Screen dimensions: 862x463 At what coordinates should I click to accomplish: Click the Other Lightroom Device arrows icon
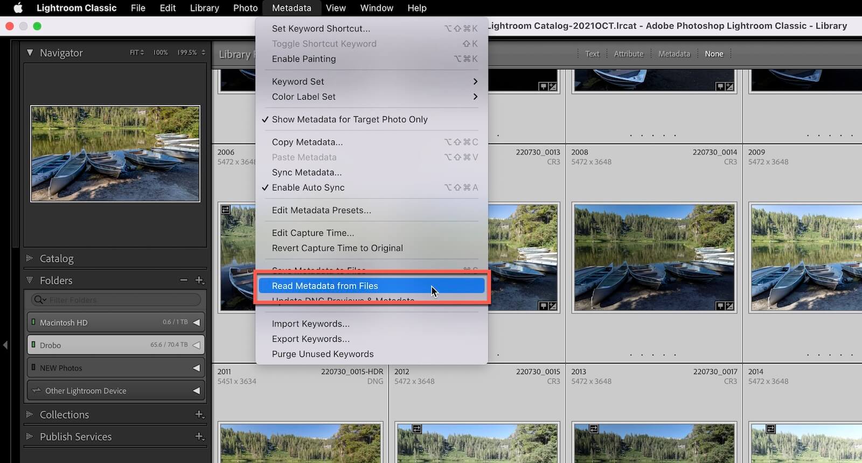[37, 390]
